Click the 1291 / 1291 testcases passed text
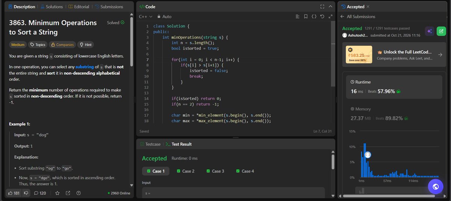The height and width of the screenshot is (201, 451). [x=387, y=28]
